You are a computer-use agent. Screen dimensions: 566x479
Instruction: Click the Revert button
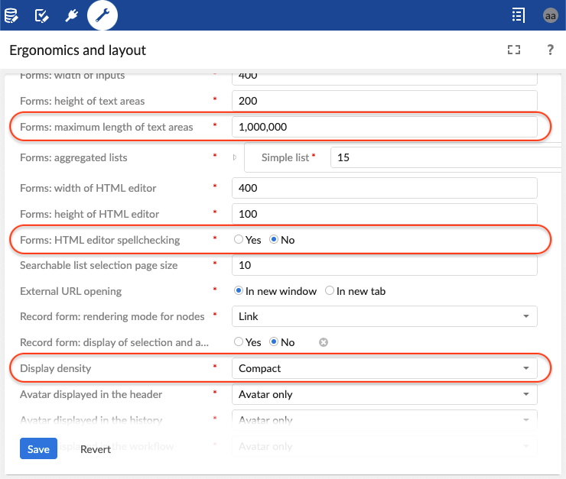96,449
